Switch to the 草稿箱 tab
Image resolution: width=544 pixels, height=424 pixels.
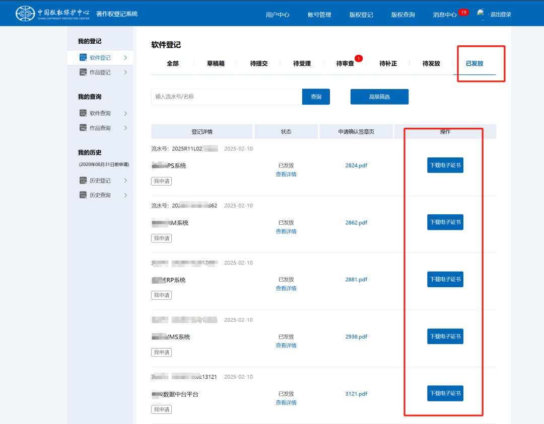tap(215, 63)
